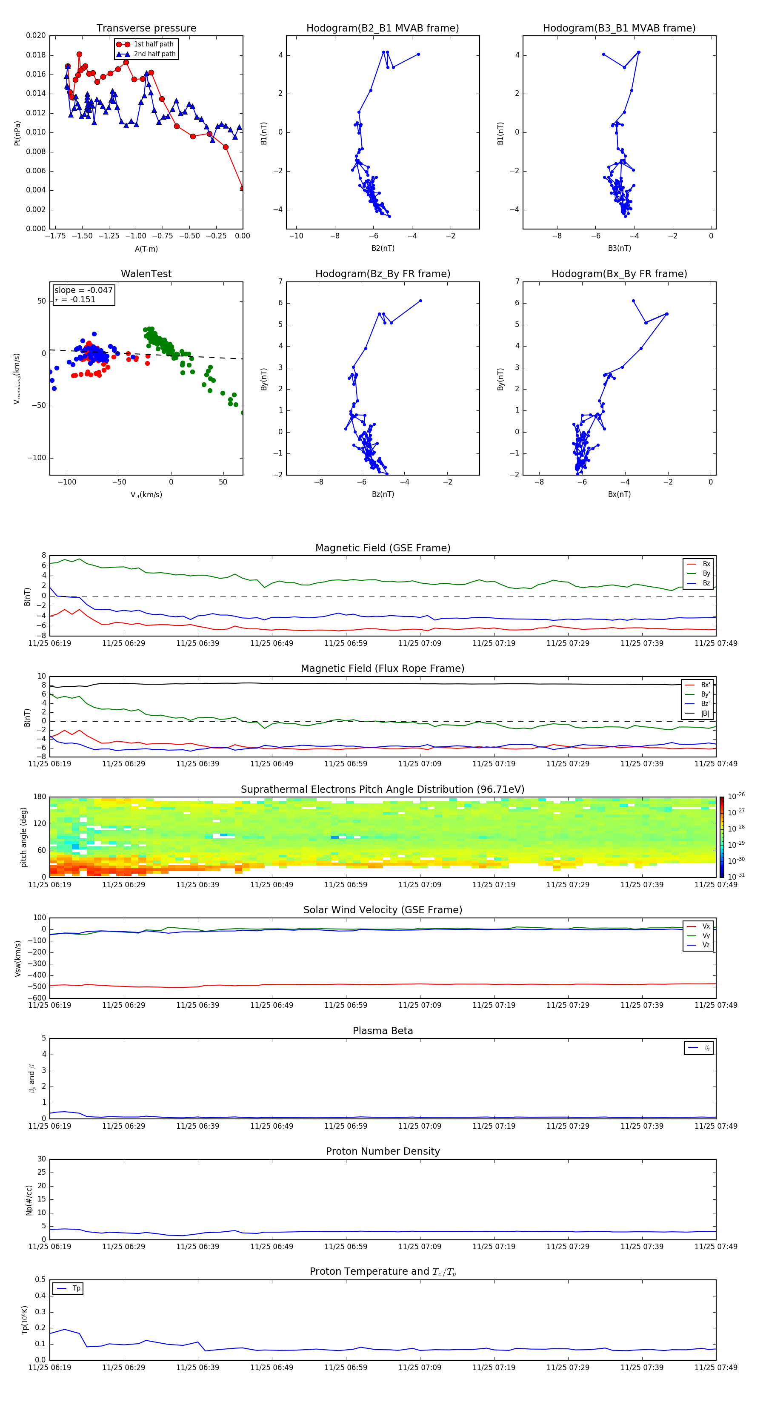Select 'Bz' in the GSE magnetic field legend
This screenshot has height=1405, width=766.
coord(699,583)
